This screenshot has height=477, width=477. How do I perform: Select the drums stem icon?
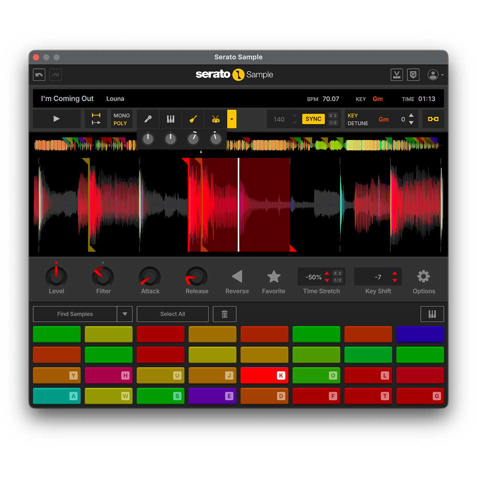[x=216, y=118]
